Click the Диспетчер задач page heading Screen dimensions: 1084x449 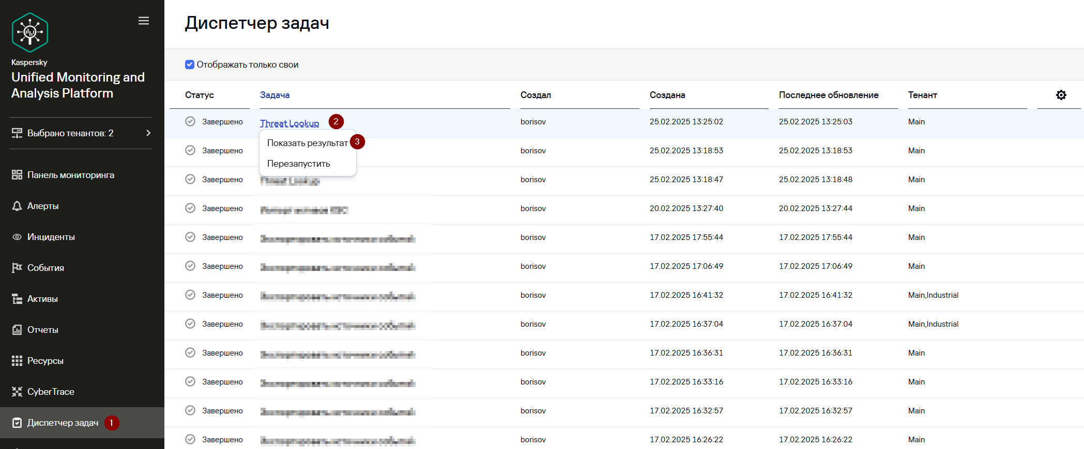pyautogui.click(x=257, y=23)
